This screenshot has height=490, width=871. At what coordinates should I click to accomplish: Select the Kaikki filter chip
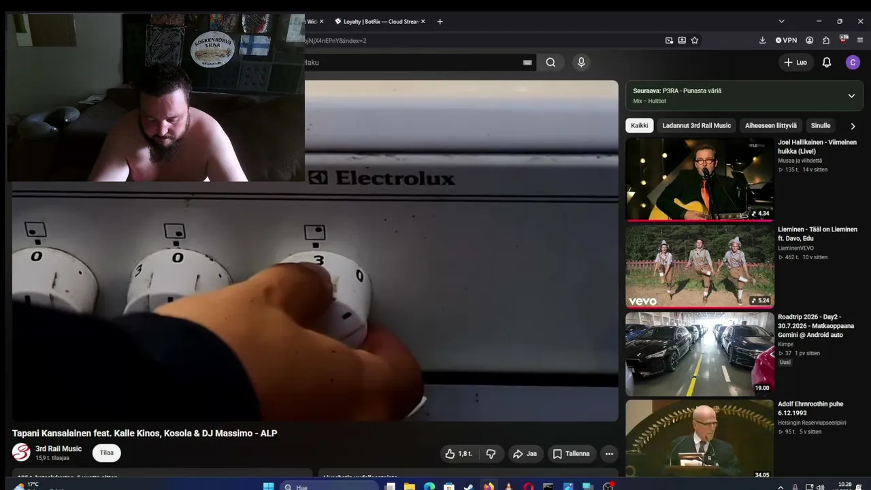click(x=640, y=125)
